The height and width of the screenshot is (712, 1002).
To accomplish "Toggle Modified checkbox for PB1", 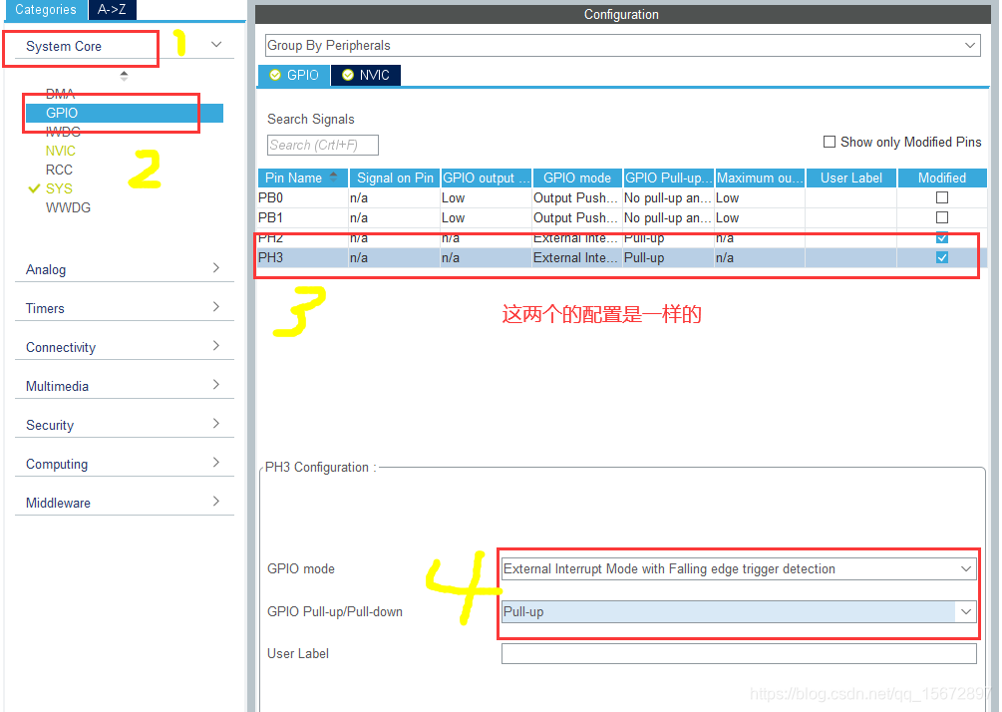I will [942, 218].
